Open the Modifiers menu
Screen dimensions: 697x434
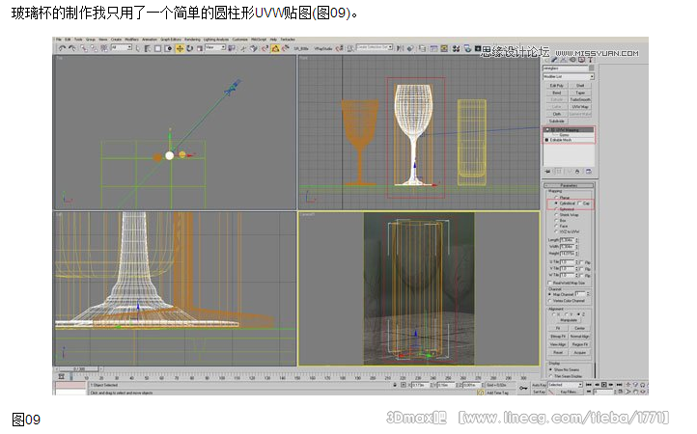(x=131, y=40)
